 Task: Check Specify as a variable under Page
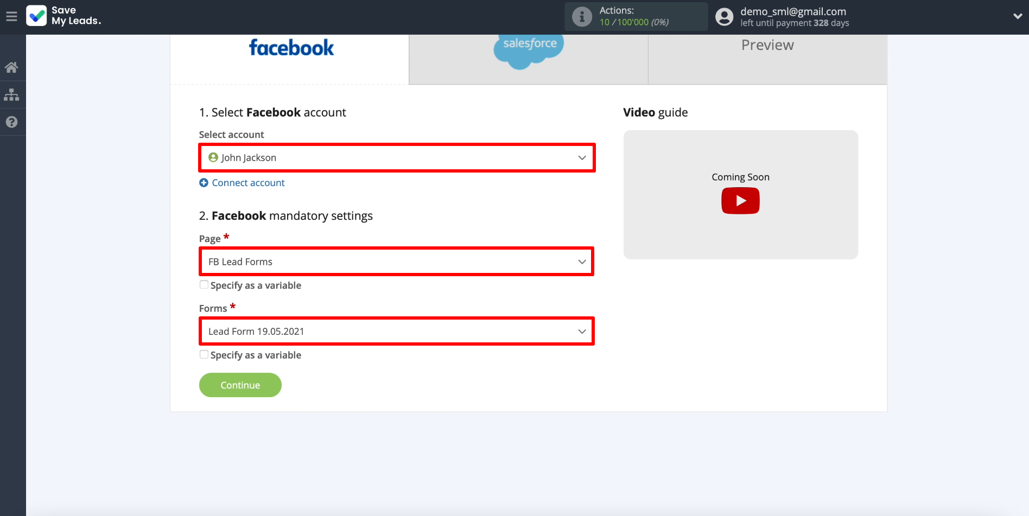[x=204, y=285]
